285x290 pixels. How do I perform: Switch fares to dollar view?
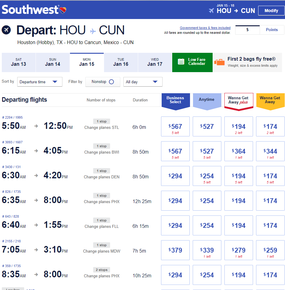[x=248, y=30]
